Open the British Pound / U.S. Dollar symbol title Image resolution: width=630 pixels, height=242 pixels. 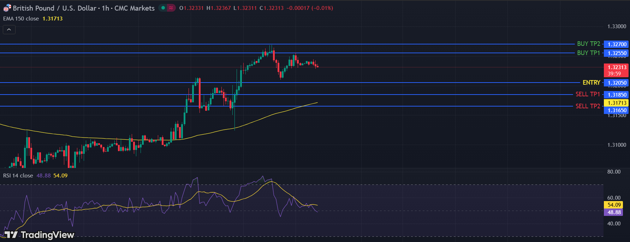84,8
